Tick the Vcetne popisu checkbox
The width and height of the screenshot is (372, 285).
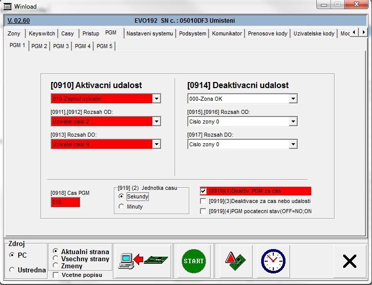click(56, 275)
